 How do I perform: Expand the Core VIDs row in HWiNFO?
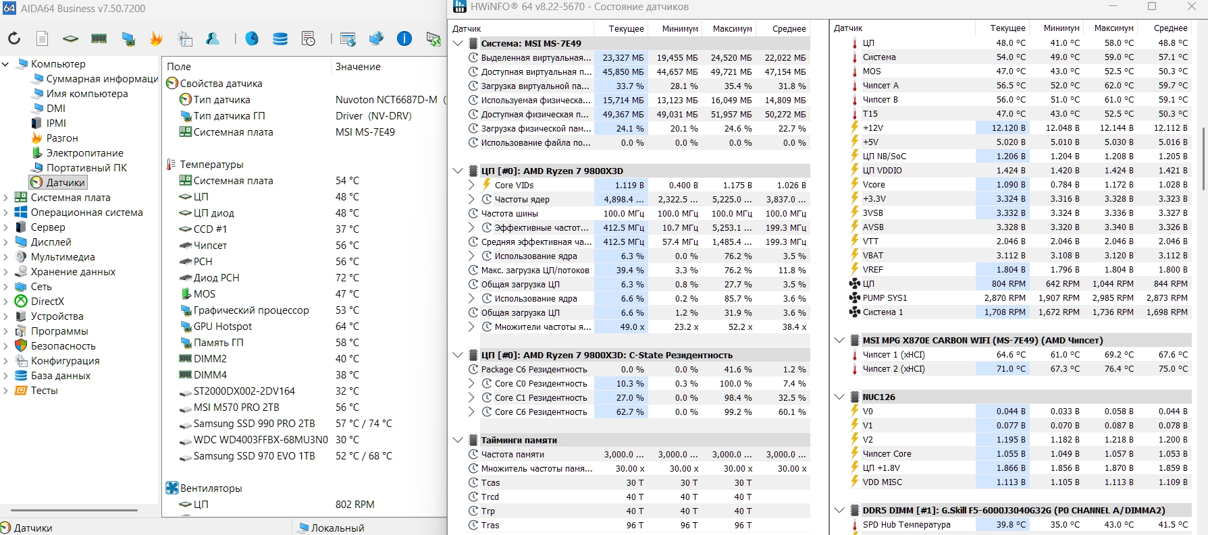click(x=471, y=185)
